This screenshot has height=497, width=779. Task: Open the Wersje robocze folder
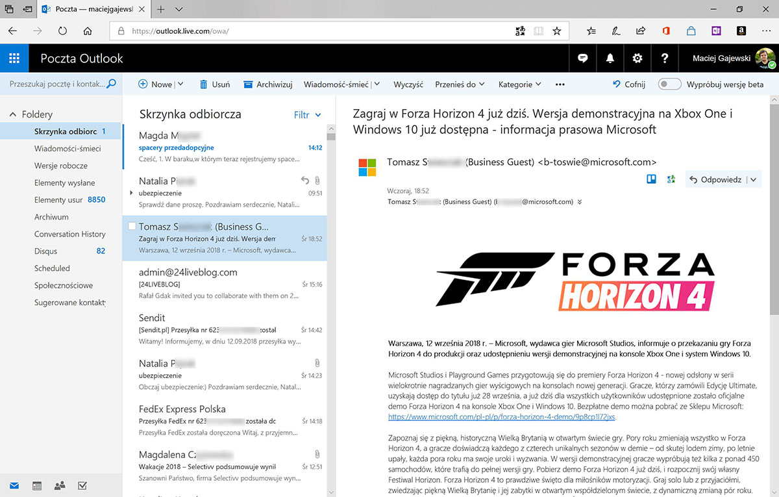[61, 166]
